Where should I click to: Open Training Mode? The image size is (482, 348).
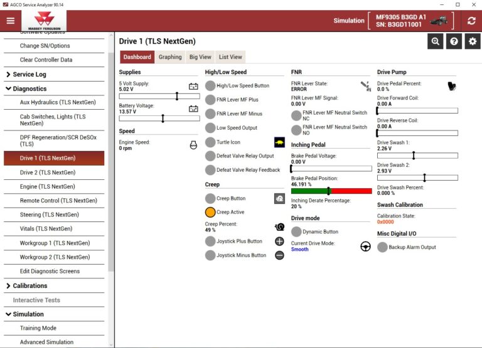point(54,328)
